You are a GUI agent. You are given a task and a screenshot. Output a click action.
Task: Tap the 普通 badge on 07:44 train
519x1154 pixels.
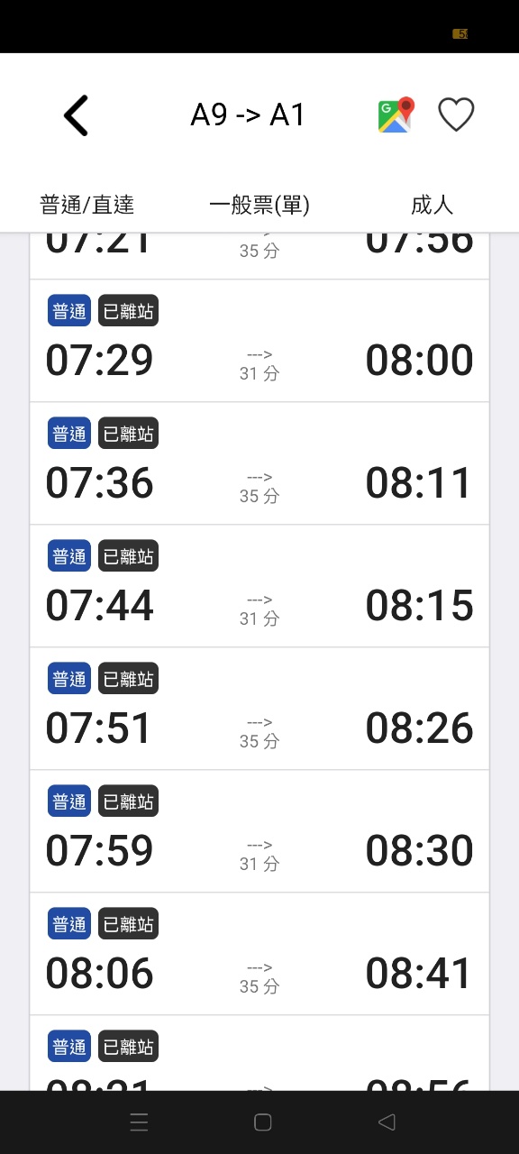click(x=69, y=556)
